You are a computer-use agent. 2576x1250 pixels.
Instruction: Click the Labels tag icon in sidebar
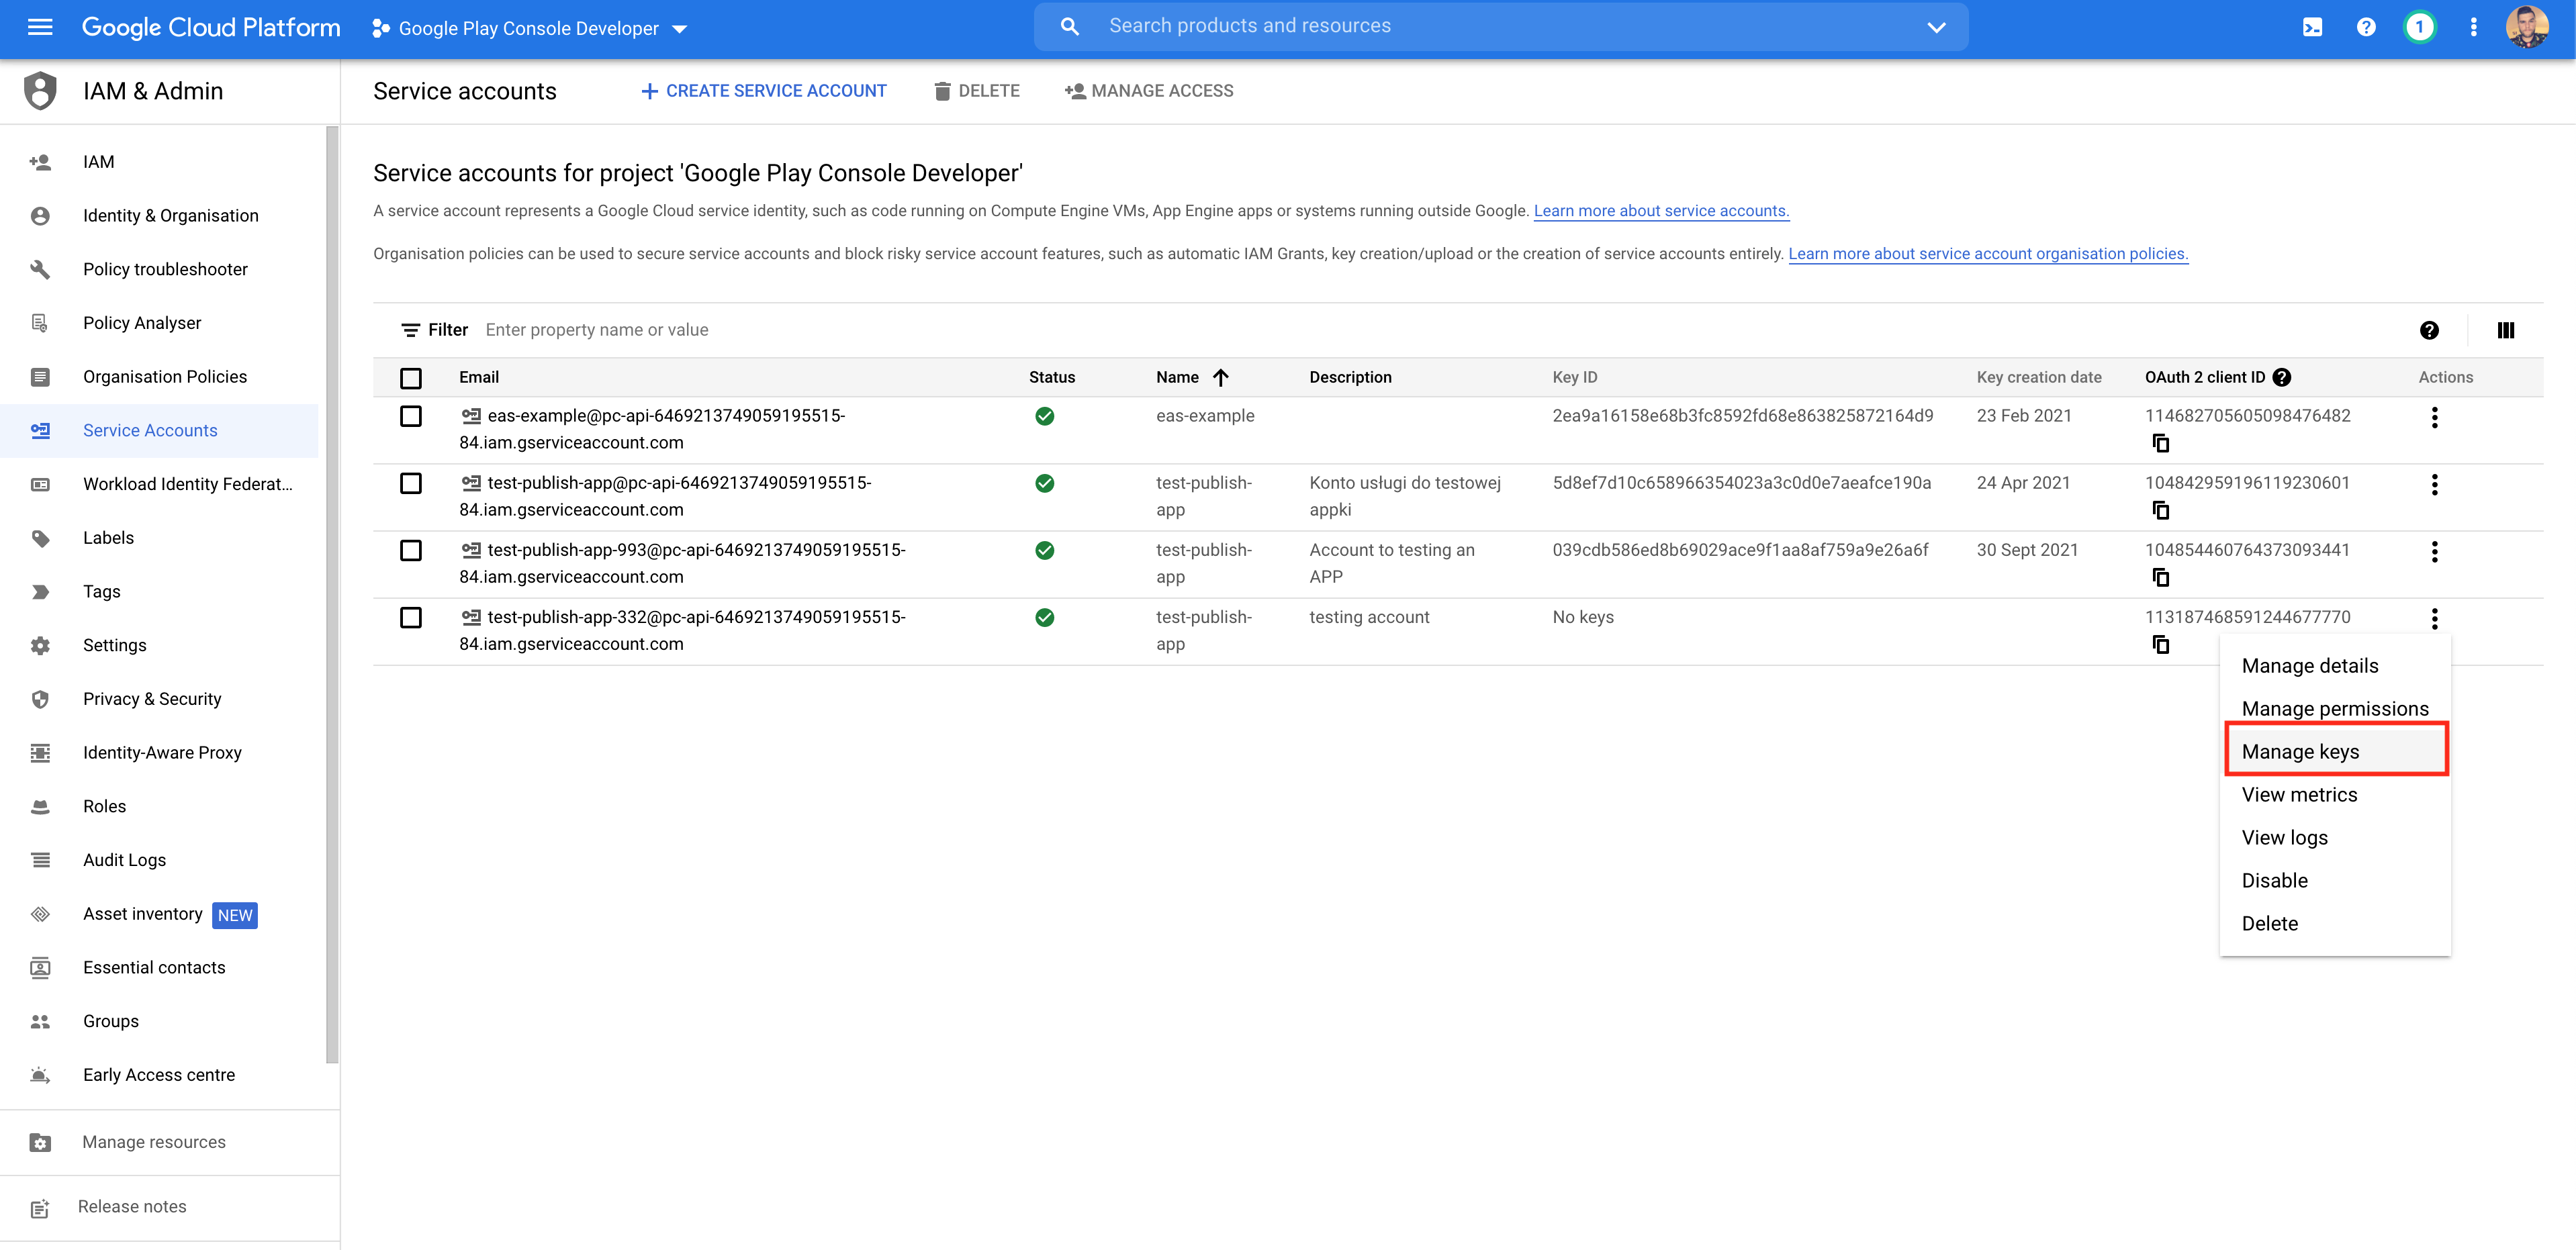(40, 538)
